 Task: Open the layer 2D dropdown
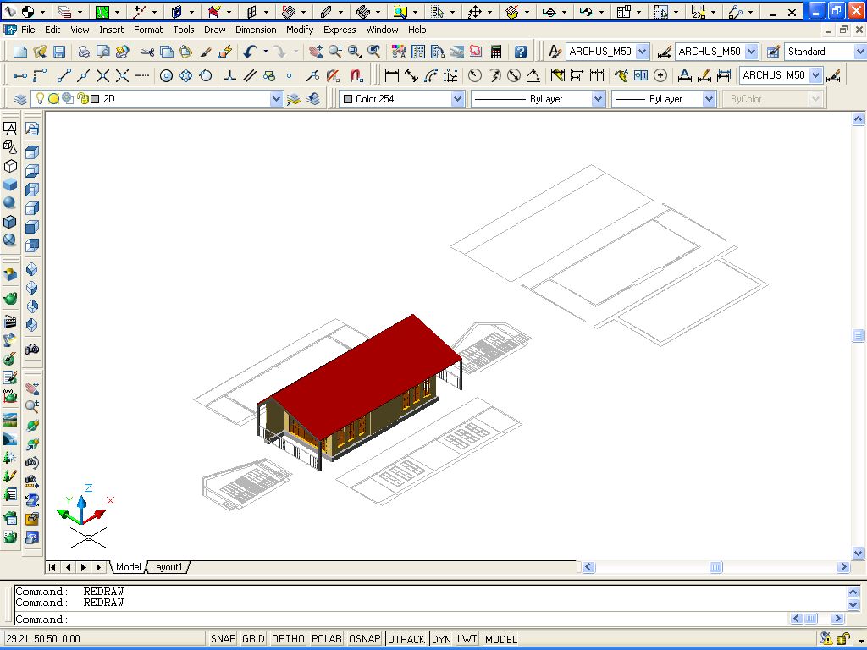(x=276, y=99)
